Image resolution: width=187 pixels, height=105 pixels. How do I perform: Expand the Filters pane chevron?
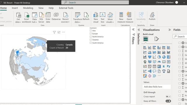(x=133, y=29)
